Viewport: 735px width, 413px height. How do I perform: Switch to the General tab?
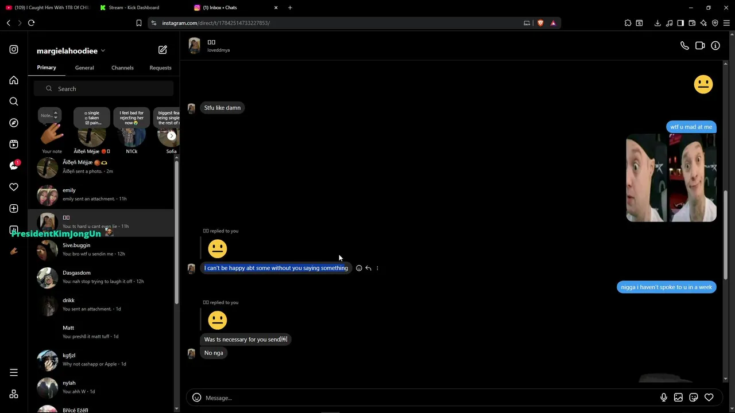coord(84,68)
